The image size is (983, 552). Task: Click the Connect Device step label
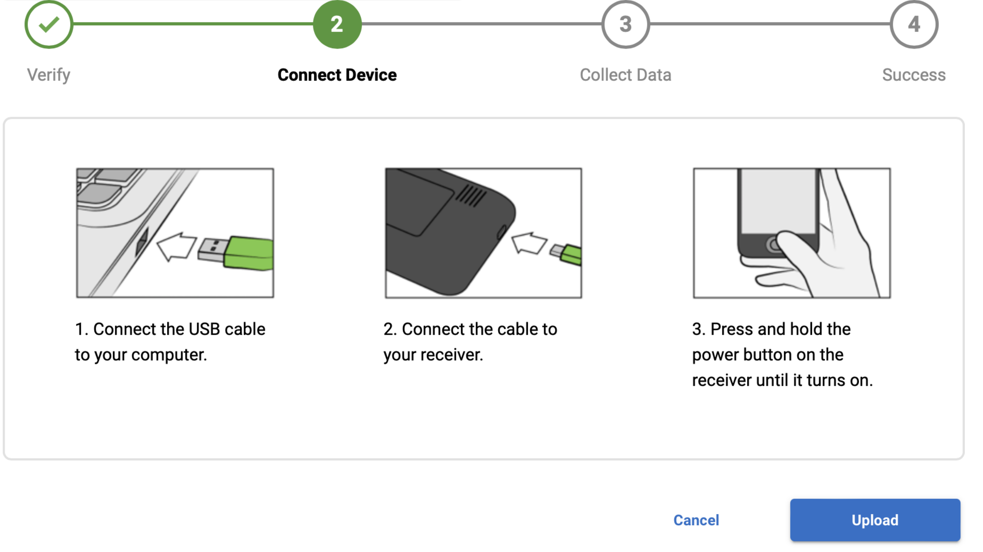pyautogui.click(x=337, y=75)
